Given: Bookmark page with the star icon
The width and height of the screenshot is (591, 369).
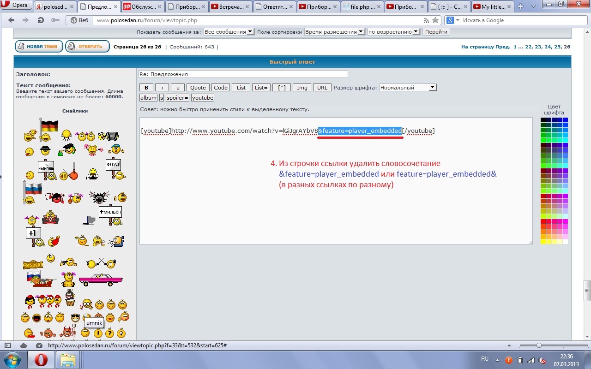Looking at the screenshot, I should 435,20.
